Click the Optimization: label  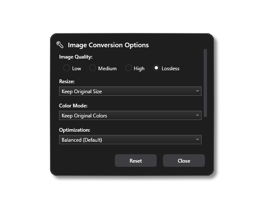coord(75,130)
